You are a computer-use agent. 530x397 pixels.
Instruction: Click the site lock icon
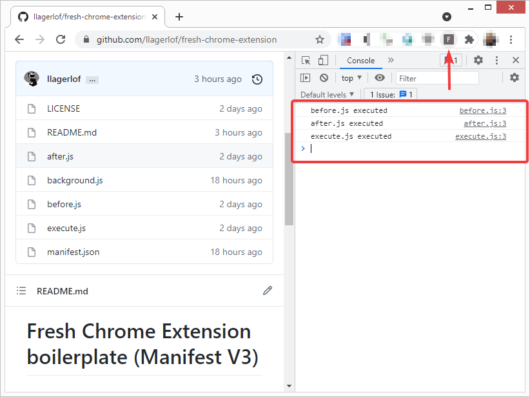coord(86,39)
